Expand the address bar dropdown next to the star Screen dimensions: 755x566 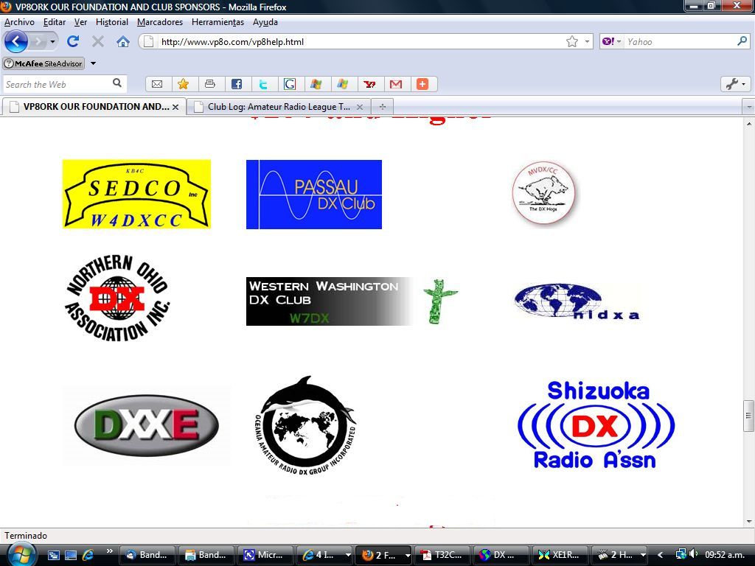click(587, 42)
